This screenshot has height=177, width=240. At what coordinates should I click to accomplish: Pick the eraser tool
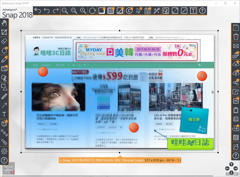(4, 41)
